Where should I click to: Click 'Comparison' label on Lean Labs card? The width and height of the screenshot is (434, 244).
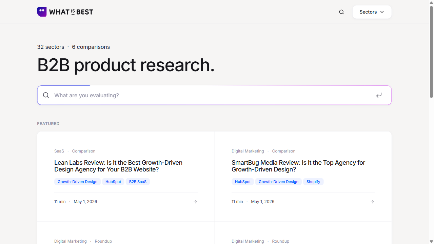84,151
